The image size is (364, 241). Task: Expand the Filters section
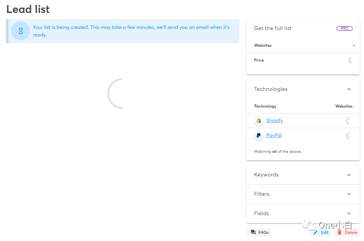pos(349,194)
